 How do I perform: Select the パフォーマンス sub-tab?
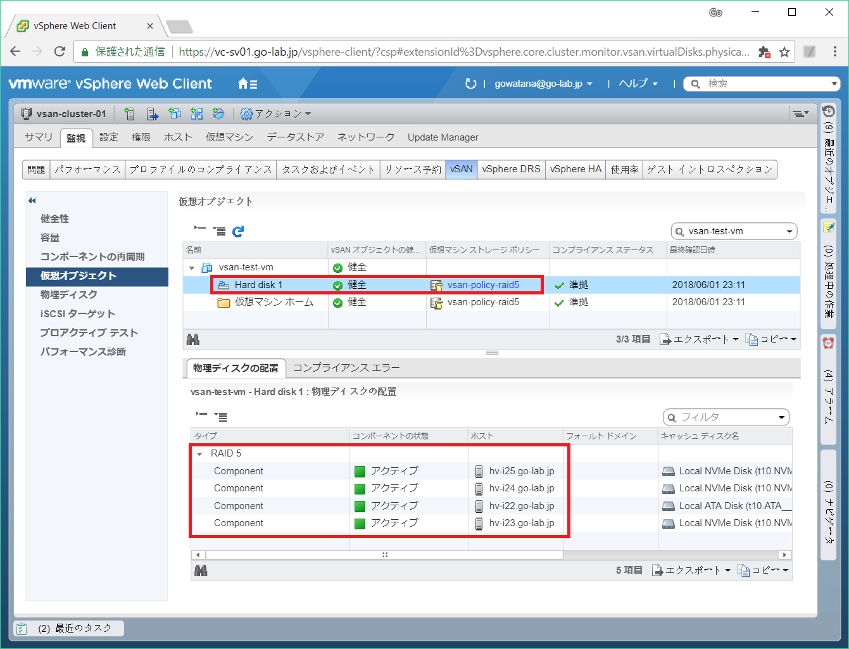coord(87,170)
